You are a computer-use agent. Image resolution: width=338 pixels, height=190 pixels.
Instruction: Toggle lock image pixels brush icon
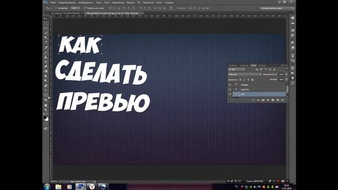tap(244, 80)
